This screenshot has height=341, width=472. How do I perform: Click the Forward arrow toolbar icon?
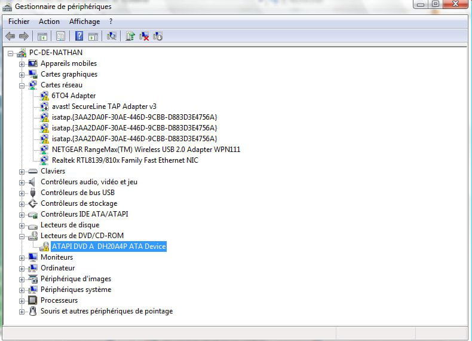tap(24, 36)
